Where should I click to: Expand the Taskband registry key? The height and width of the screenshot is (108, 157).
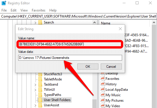coord(35,85)
